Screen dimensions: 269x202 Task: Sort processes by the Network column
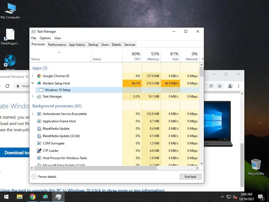pyautogui.click(x=190, y=56)
